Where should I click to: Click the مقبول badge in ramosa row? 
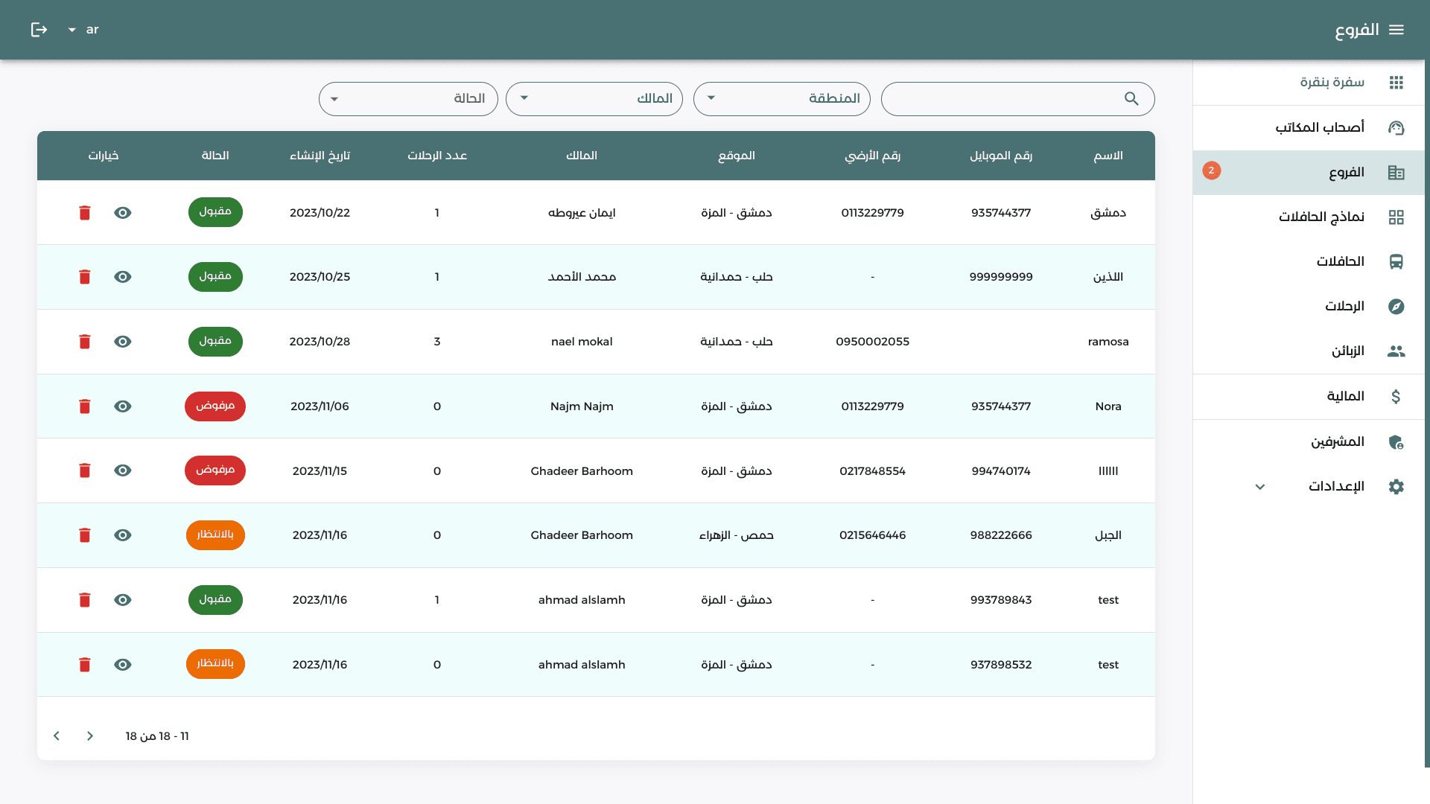(x=215, y=342)
